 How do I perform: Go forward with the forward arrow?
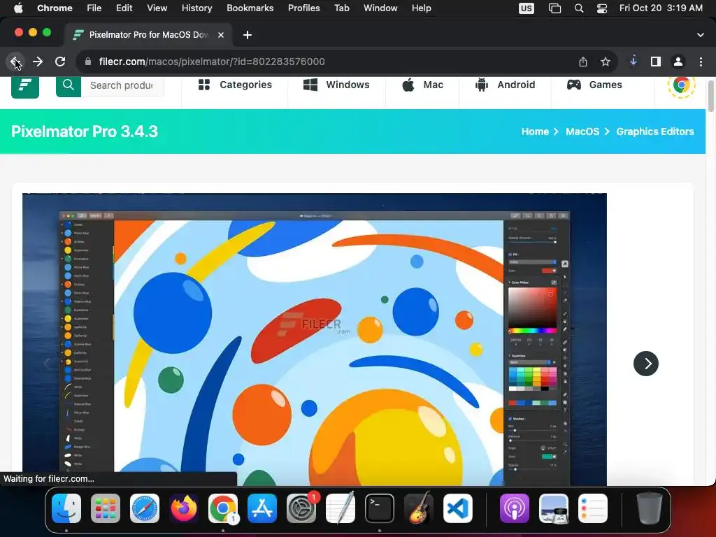[x=38, y=62]
